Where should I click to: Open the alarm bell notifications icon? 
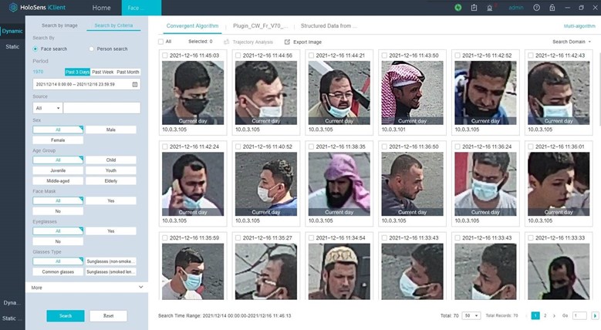tap(489, 8)
